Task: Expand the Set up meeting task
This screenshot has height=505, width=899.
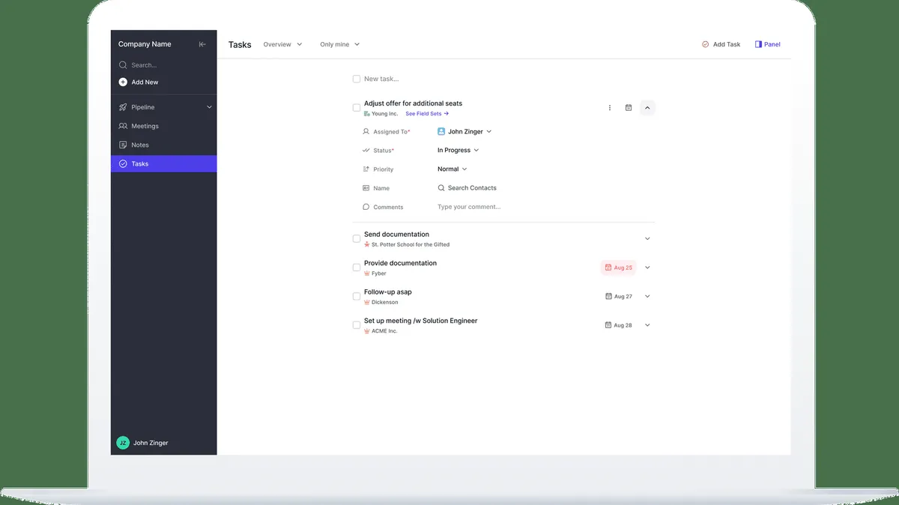Action: (x=647, y=325)
